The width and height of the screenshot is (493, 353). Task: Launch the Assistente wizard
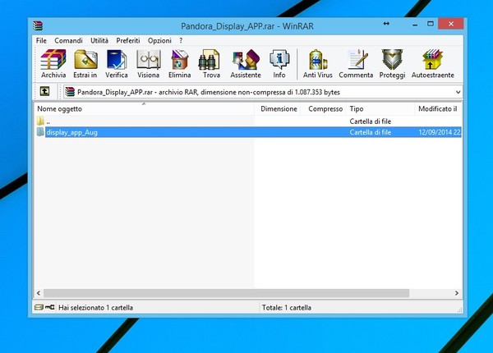click(246, 64)
